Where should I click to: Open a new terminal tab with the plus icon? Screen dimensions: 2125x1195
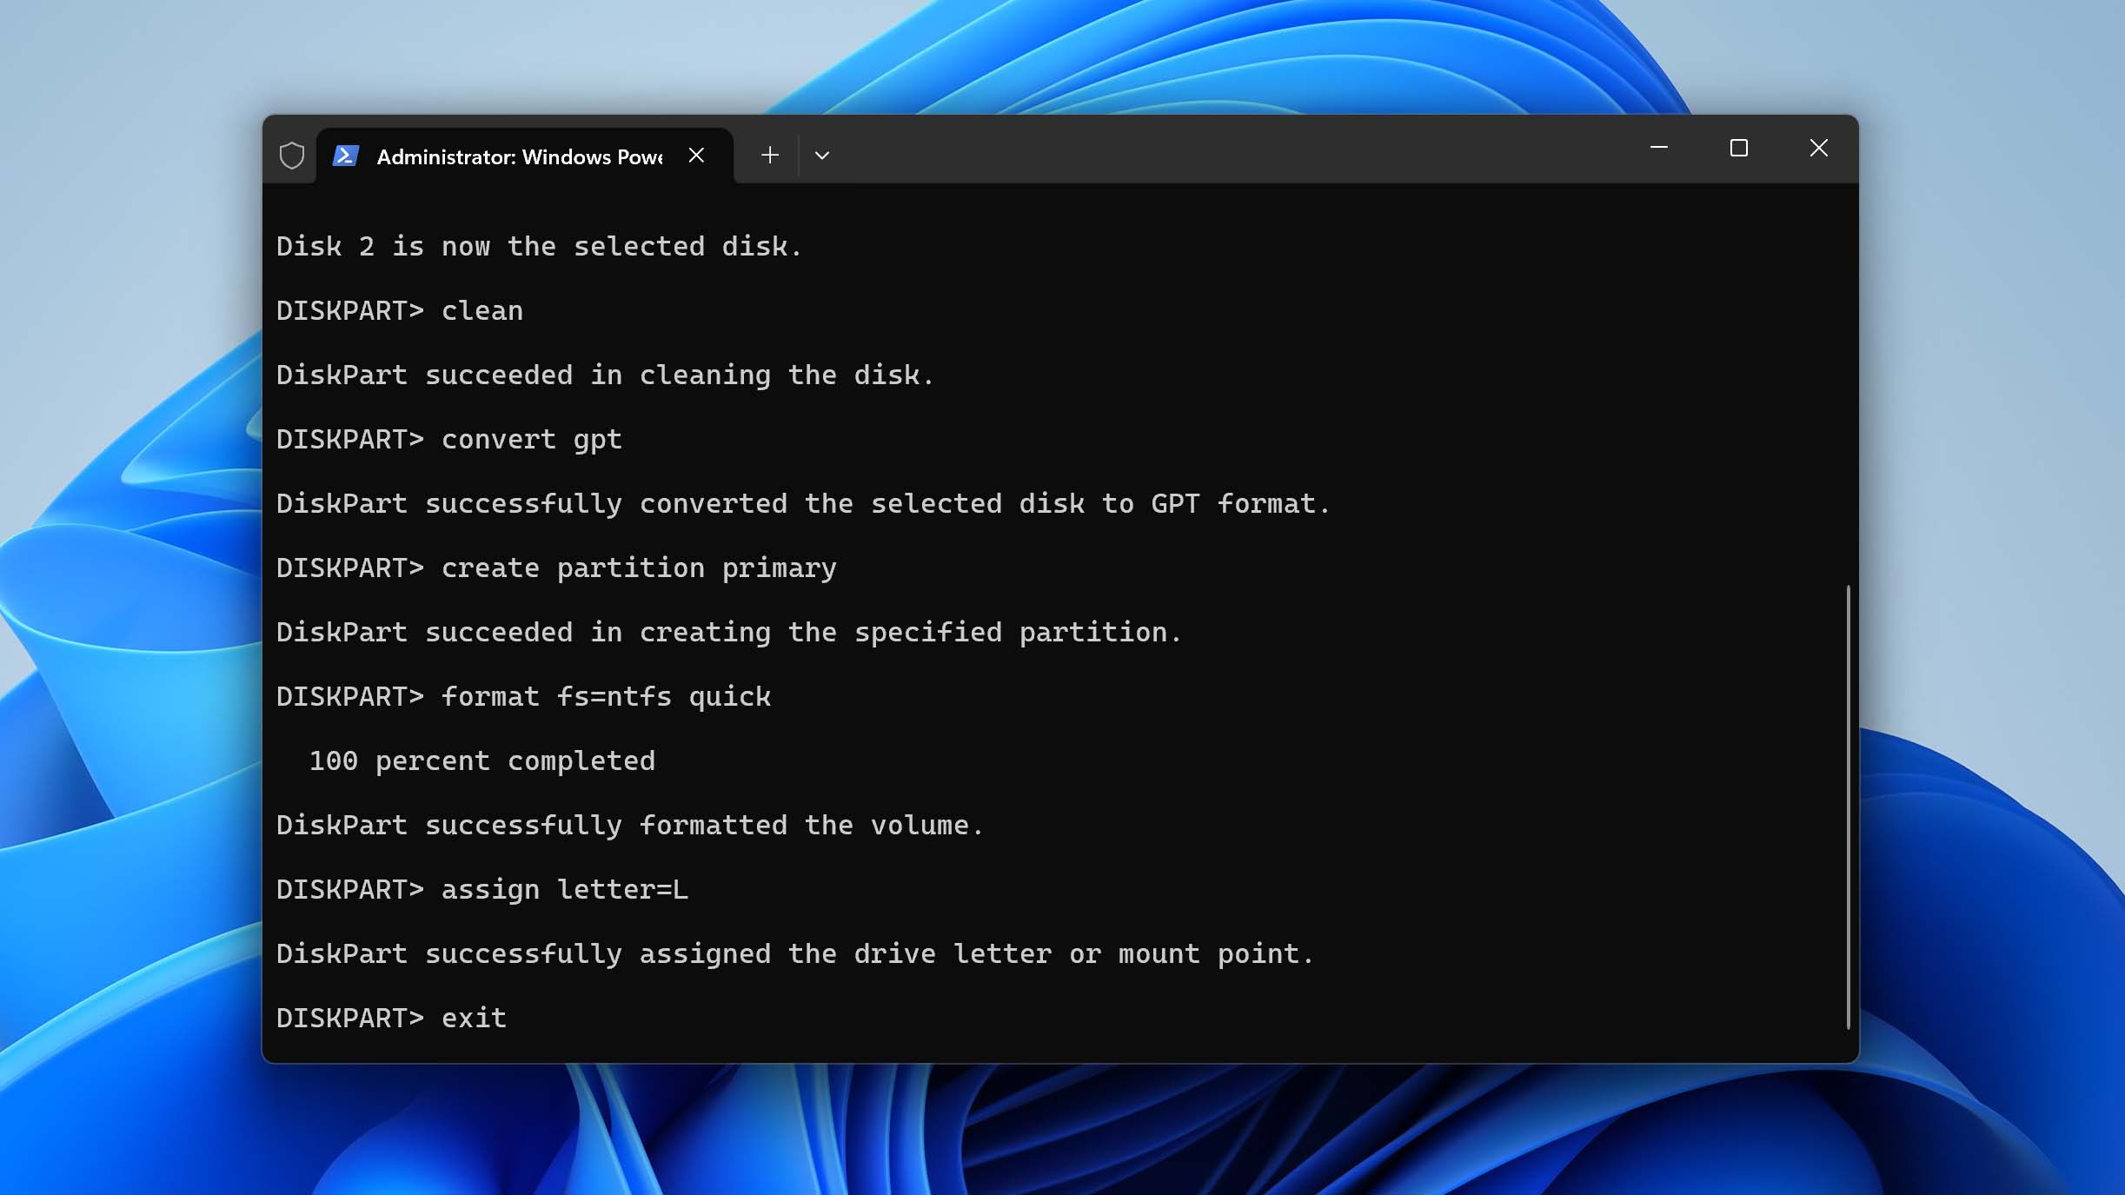(x=768, y=155)
